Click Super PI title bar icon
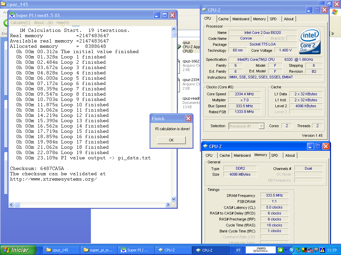 coord(12,15)
